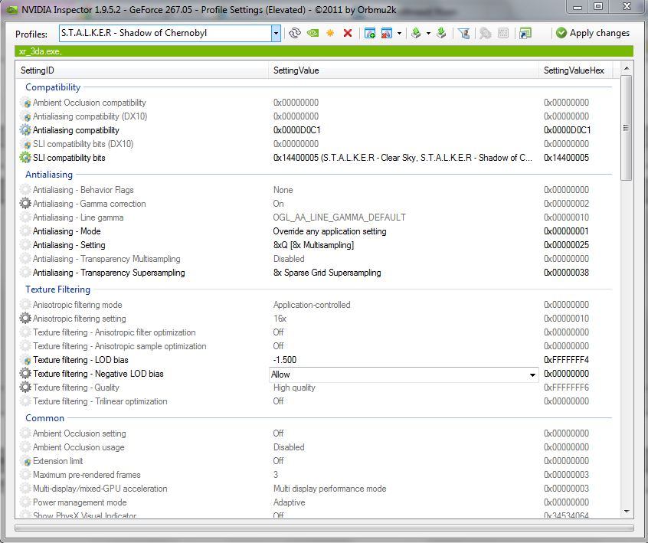Open Negative LOD bias Allow dropdown

click(x=532, y=375)
